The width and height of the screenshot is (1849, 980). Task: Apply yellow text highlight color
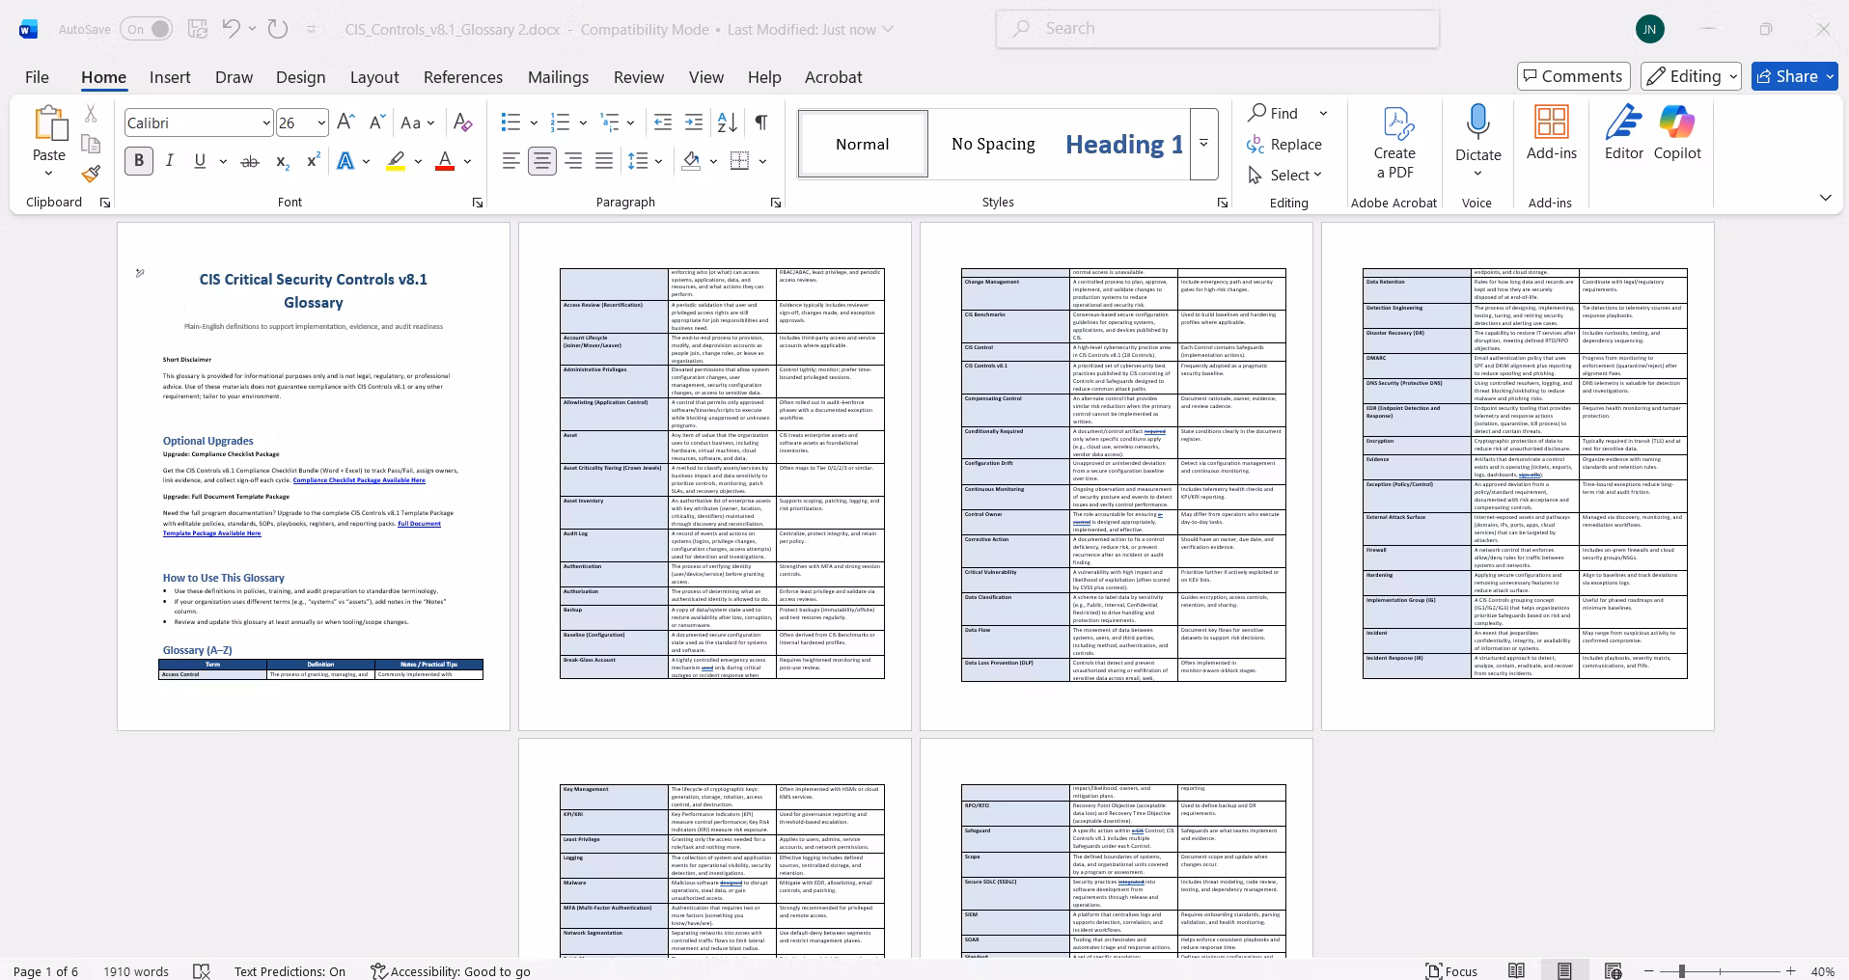(396, 161)
